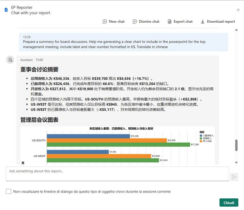Click the US-WEST orange bar labeled $12,600

point(99,156)
